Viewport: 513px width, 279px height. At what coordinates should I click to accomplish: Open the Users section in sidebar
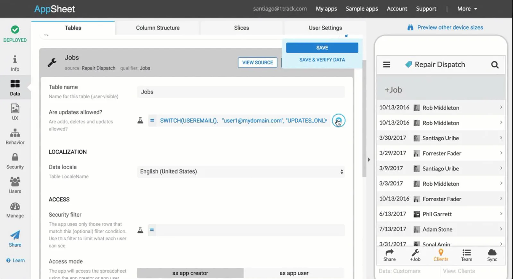(15, 185)
